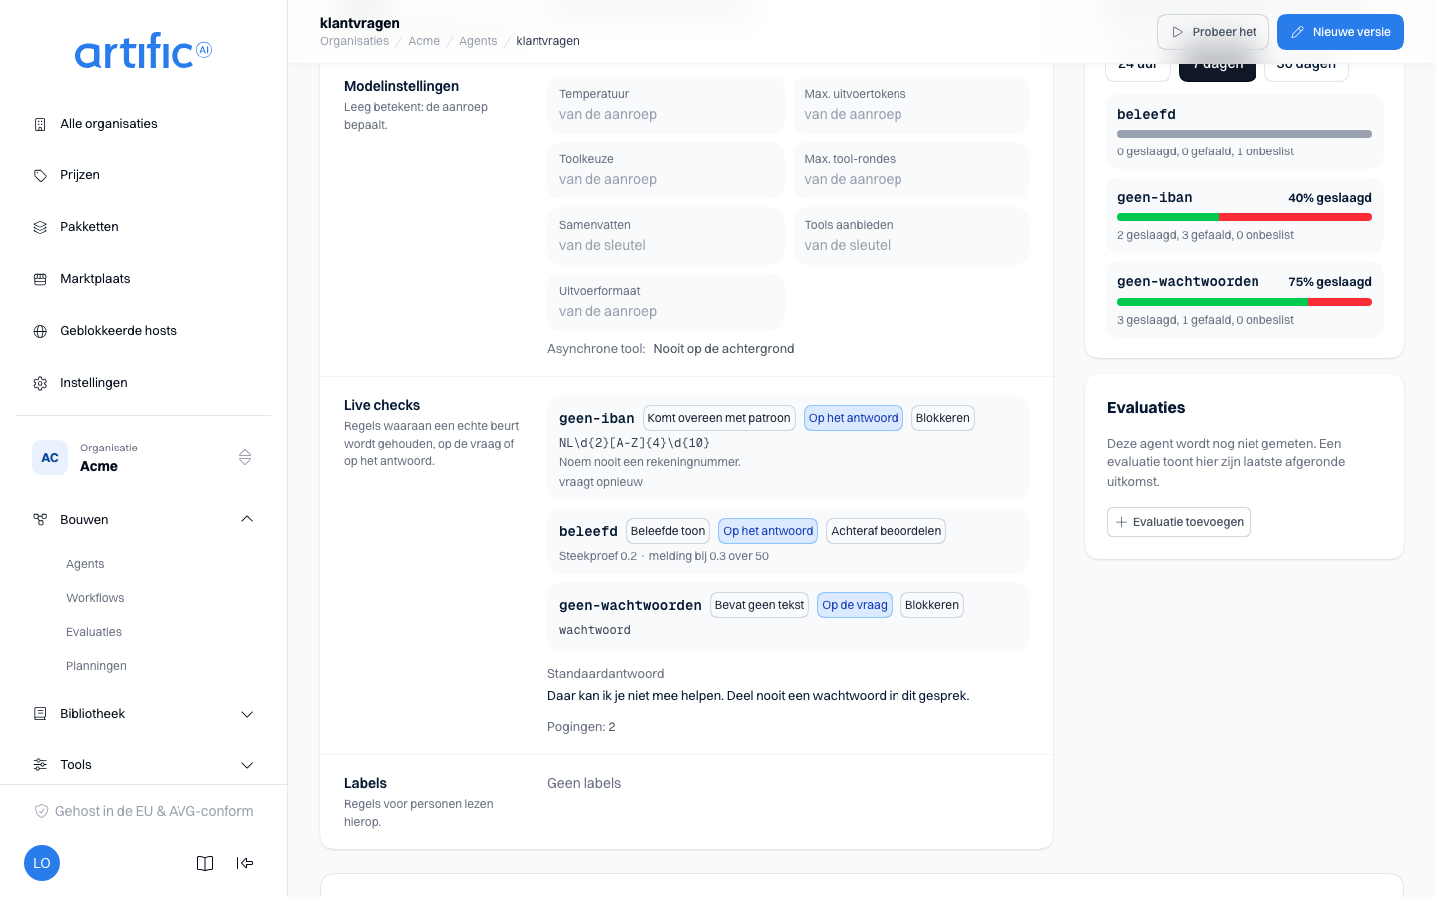Go to Evaluaties in the sidebar

[x=94, y=632]
